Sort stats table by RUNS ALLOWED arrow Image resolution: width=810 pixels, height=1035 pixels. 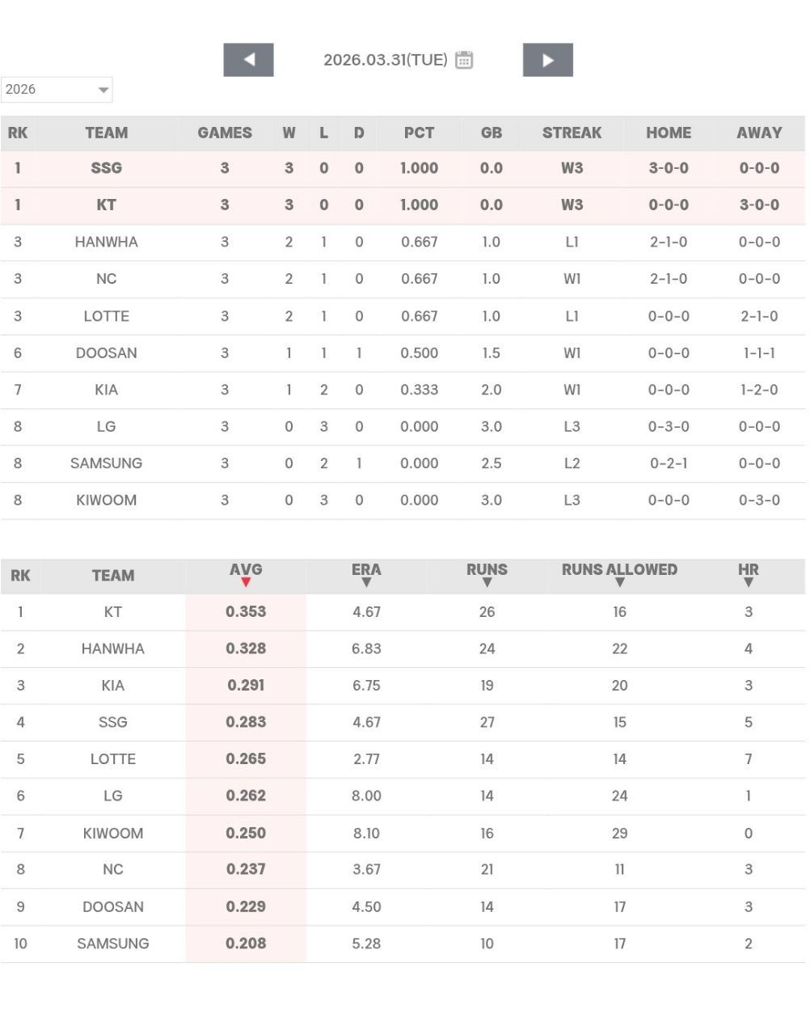point(619,582)
